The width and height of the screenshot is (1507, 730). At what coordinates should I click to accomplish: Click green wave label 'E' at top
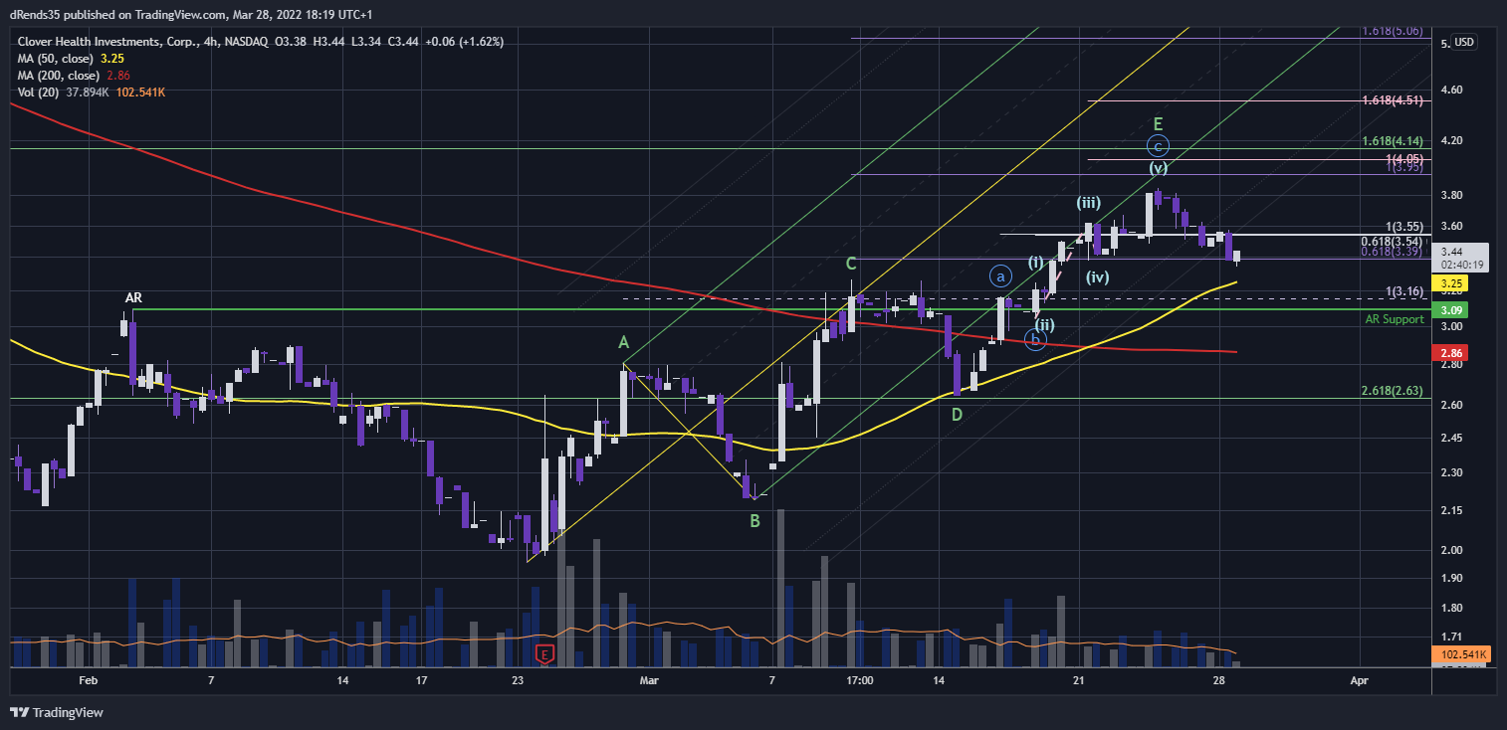pos(1159,123)
